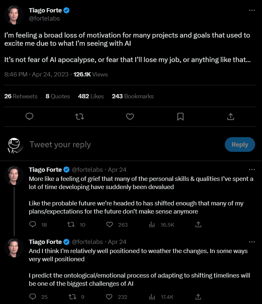Share the tweet with 17.4K views

pos(198,296)
